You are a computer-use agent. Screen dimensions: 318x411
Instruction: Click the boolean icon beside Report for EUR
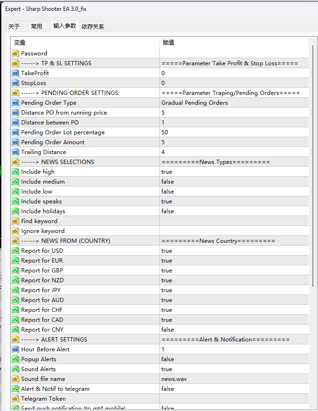click(15, 261)
